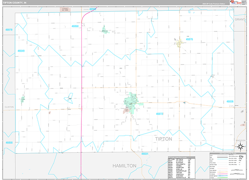Click SHARPSVILLE row in ZIP index table

coord(181,171)
